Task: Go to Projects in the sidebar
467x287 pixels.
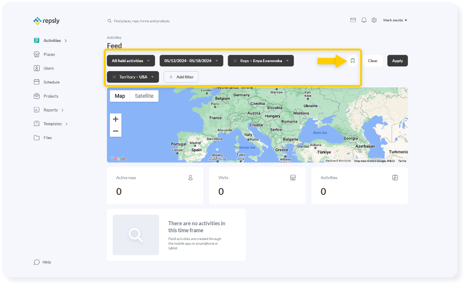Action: click(51, 96)
